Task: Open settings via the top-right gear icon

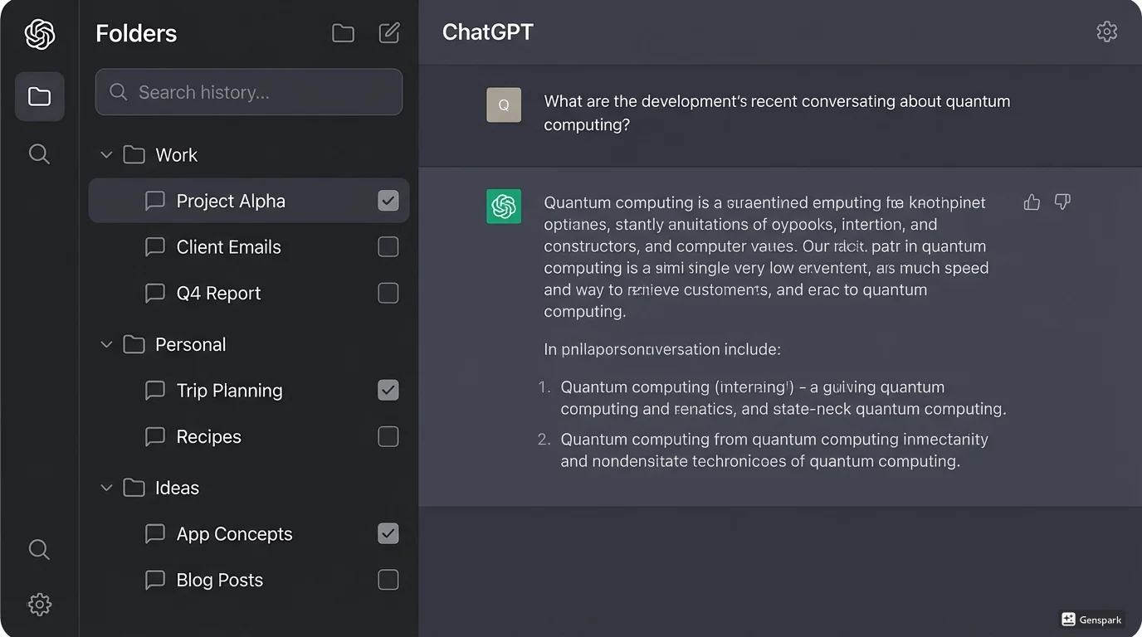Action: tap(1107, 32)
